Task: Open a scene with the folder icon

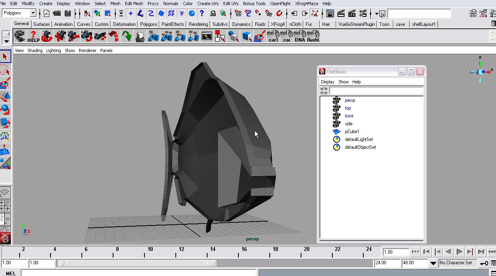Action: (57, 13)
